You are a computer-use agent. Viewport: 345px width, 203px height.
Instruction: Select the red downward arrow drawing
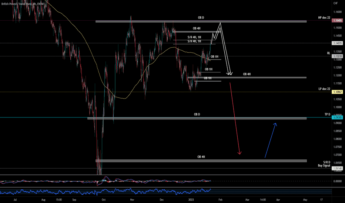[x=235, y=118]
